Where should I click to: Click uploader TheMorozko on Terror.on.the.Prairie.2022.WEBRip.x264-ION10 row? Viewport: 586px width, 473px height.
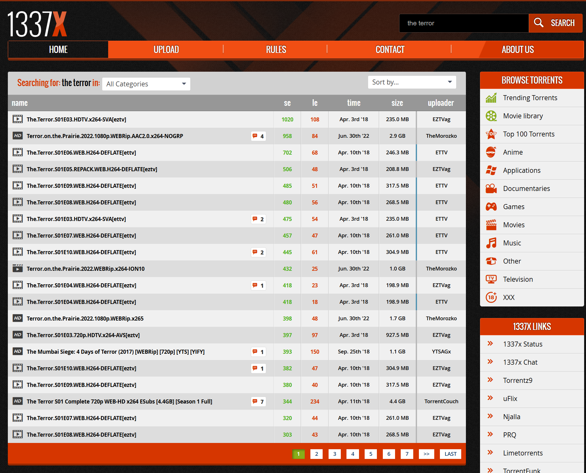click(x=441, y=269)
